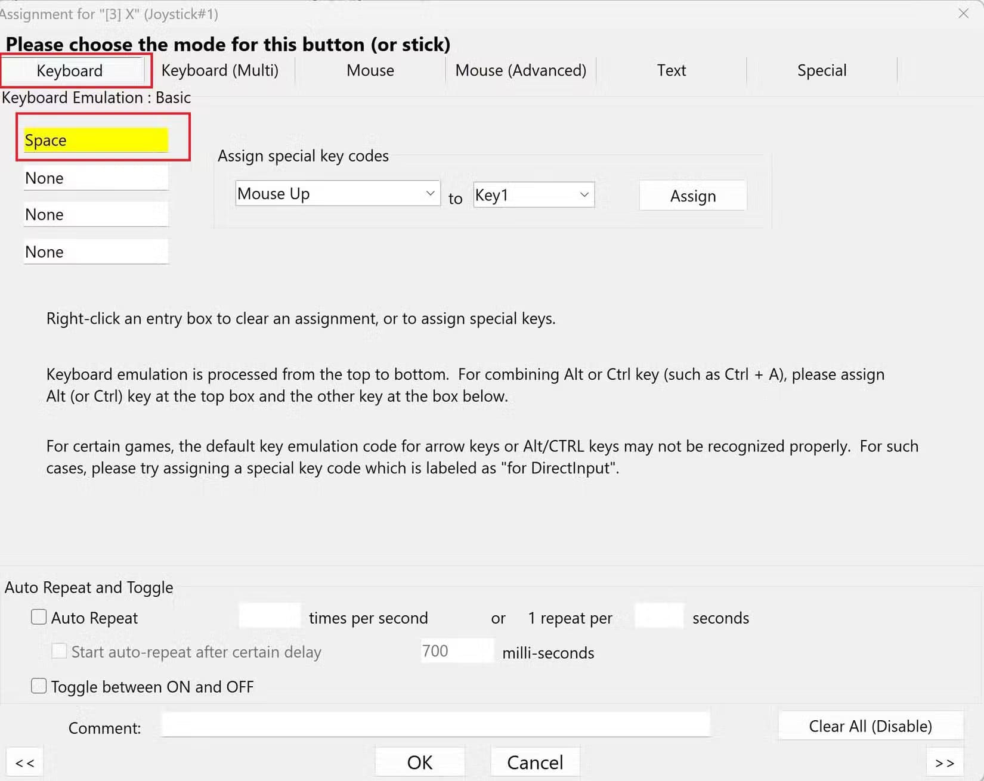The image size is (984, 781).
Task: Click the Assign button
Action: tap(693, 196)
